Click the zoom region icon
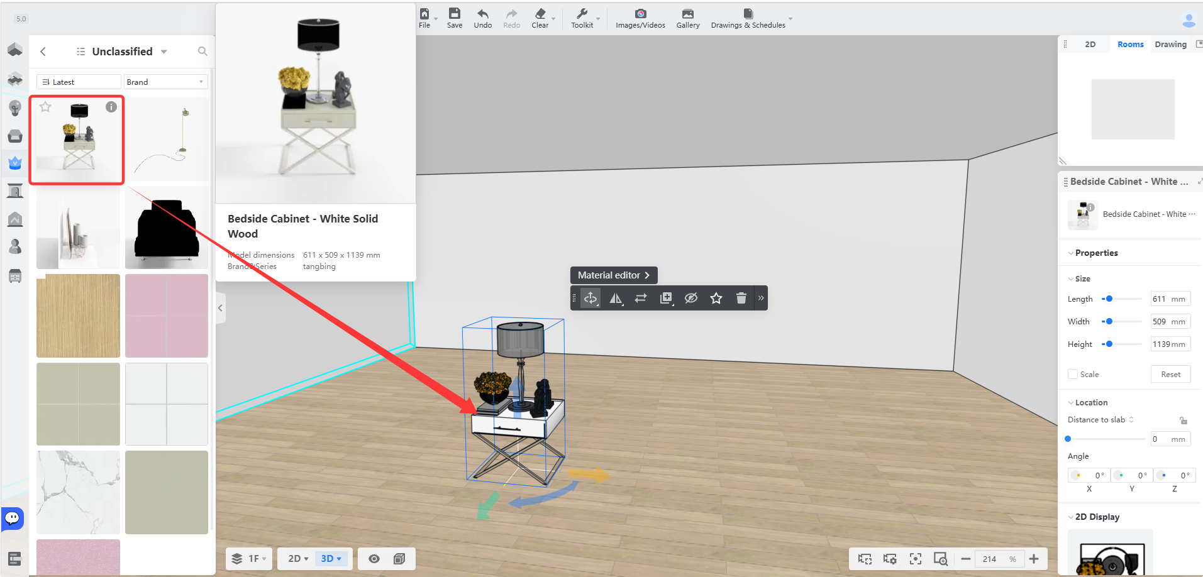This screenshot has height=577, width=1203. pyautogui.click(x=941, y=559)
